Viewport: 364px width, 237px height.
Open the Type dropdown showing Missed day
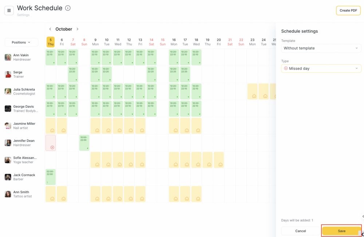(x=321, y=69)
